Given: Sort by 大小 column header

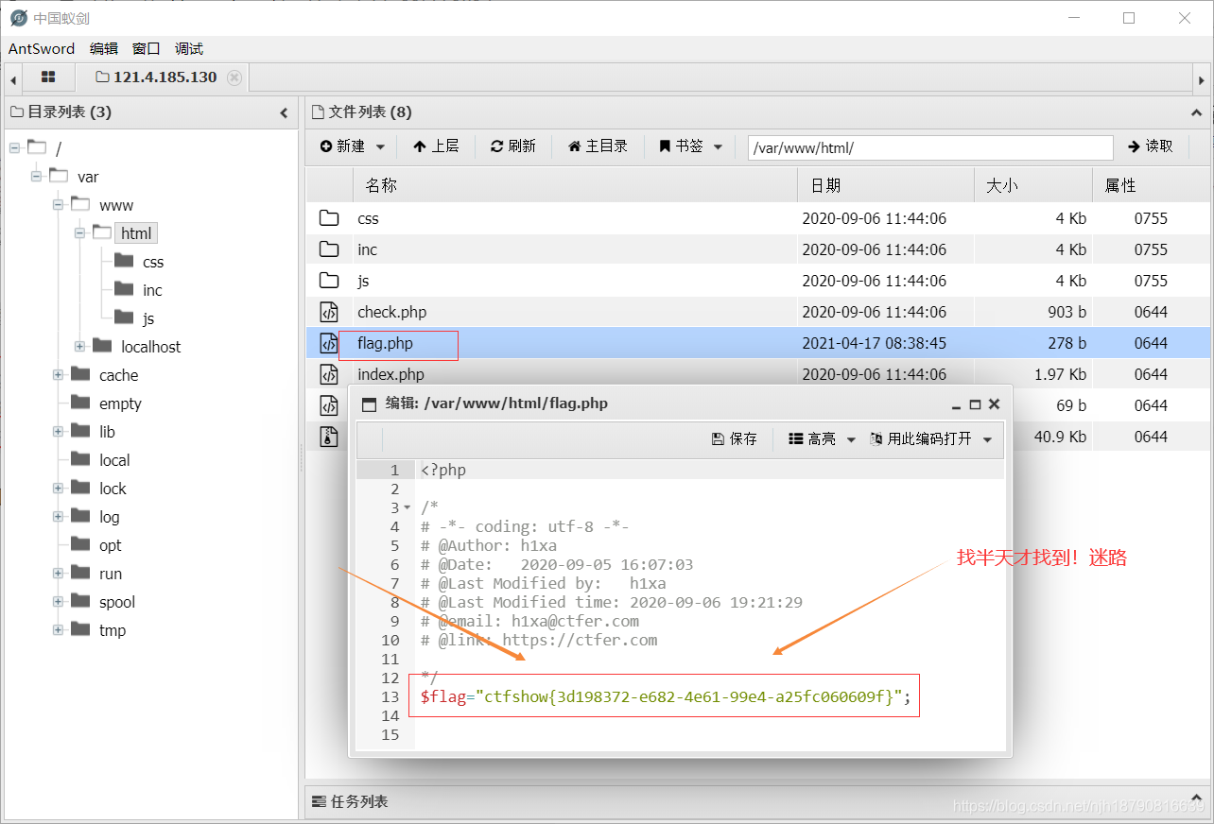Looking at the screenshot, I should tap(1033, 185).
